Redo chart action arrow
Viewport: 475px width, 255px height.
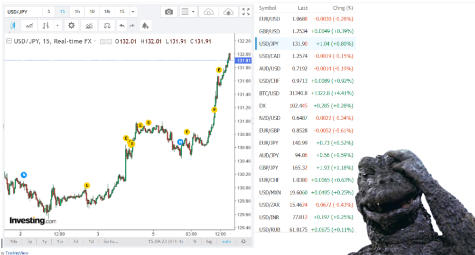point(132,26)
